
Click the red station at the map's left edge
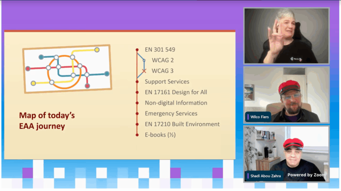[x=28, y=69]
